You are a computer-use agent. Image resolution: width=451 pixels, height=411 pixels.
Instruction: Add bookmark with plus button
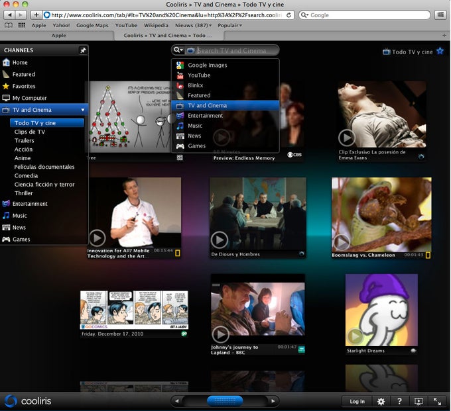click(36, 15)
